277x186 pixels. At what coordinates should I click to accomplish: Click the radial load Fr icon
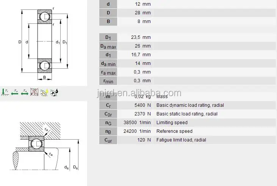click(x=5, y=91)
